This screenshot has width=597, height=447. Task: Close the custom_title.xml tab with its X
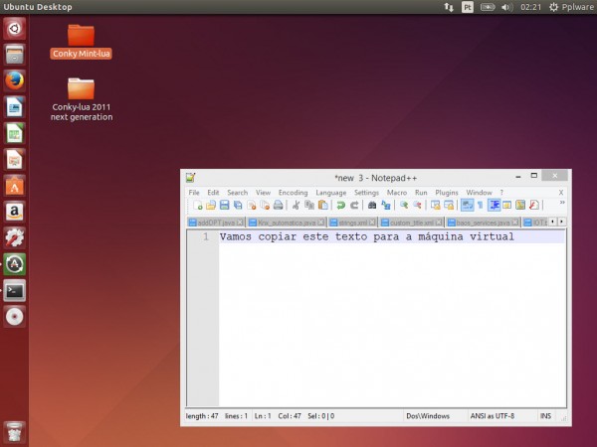point(439,222)
